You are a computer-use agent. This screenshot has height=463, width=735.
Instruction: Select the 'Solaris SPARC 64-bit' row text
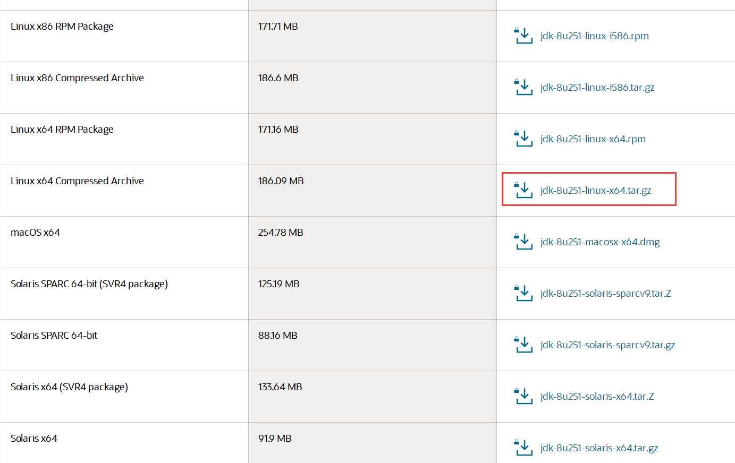click(54, 336)
